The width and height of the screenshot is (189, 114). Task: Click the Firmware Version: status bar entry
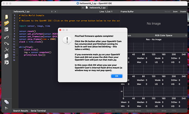[134, 111]
